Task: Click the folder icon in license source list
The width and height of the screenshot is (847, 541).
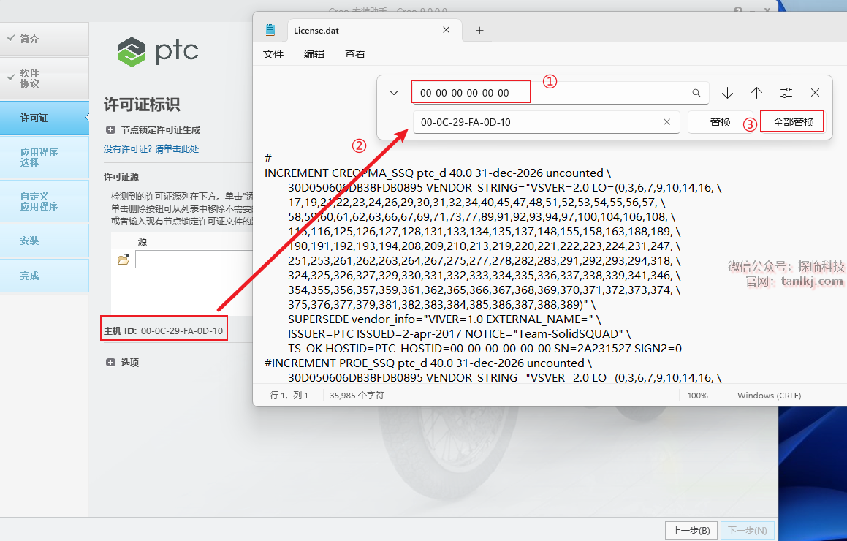Action: (x=123, y=260)
